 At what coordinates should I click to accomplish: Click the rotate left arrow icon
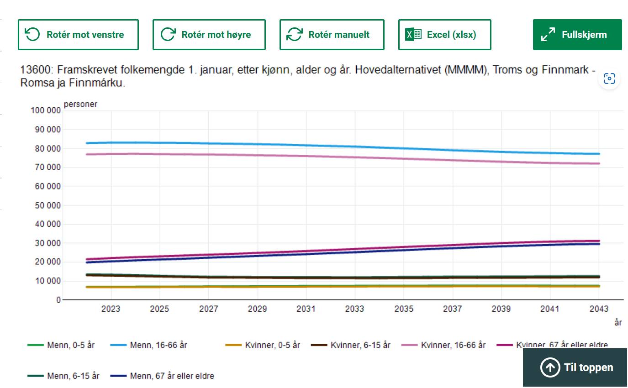pyautogui.click(x=32, y=35)
